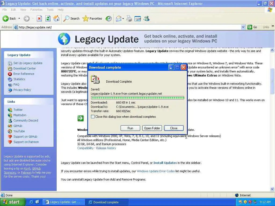
Task: Open the History clock icon
Action: [108, 19]
